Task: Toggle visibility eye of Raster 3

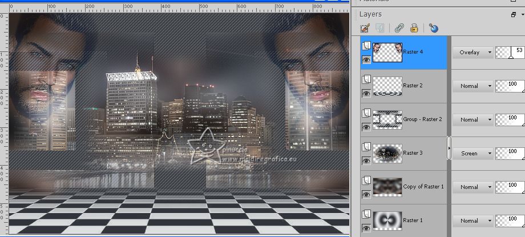Action: [366, 161]
